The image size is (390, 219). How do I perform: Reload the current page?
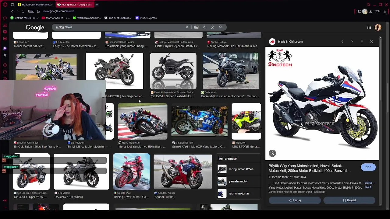click(x=23, y=11)
